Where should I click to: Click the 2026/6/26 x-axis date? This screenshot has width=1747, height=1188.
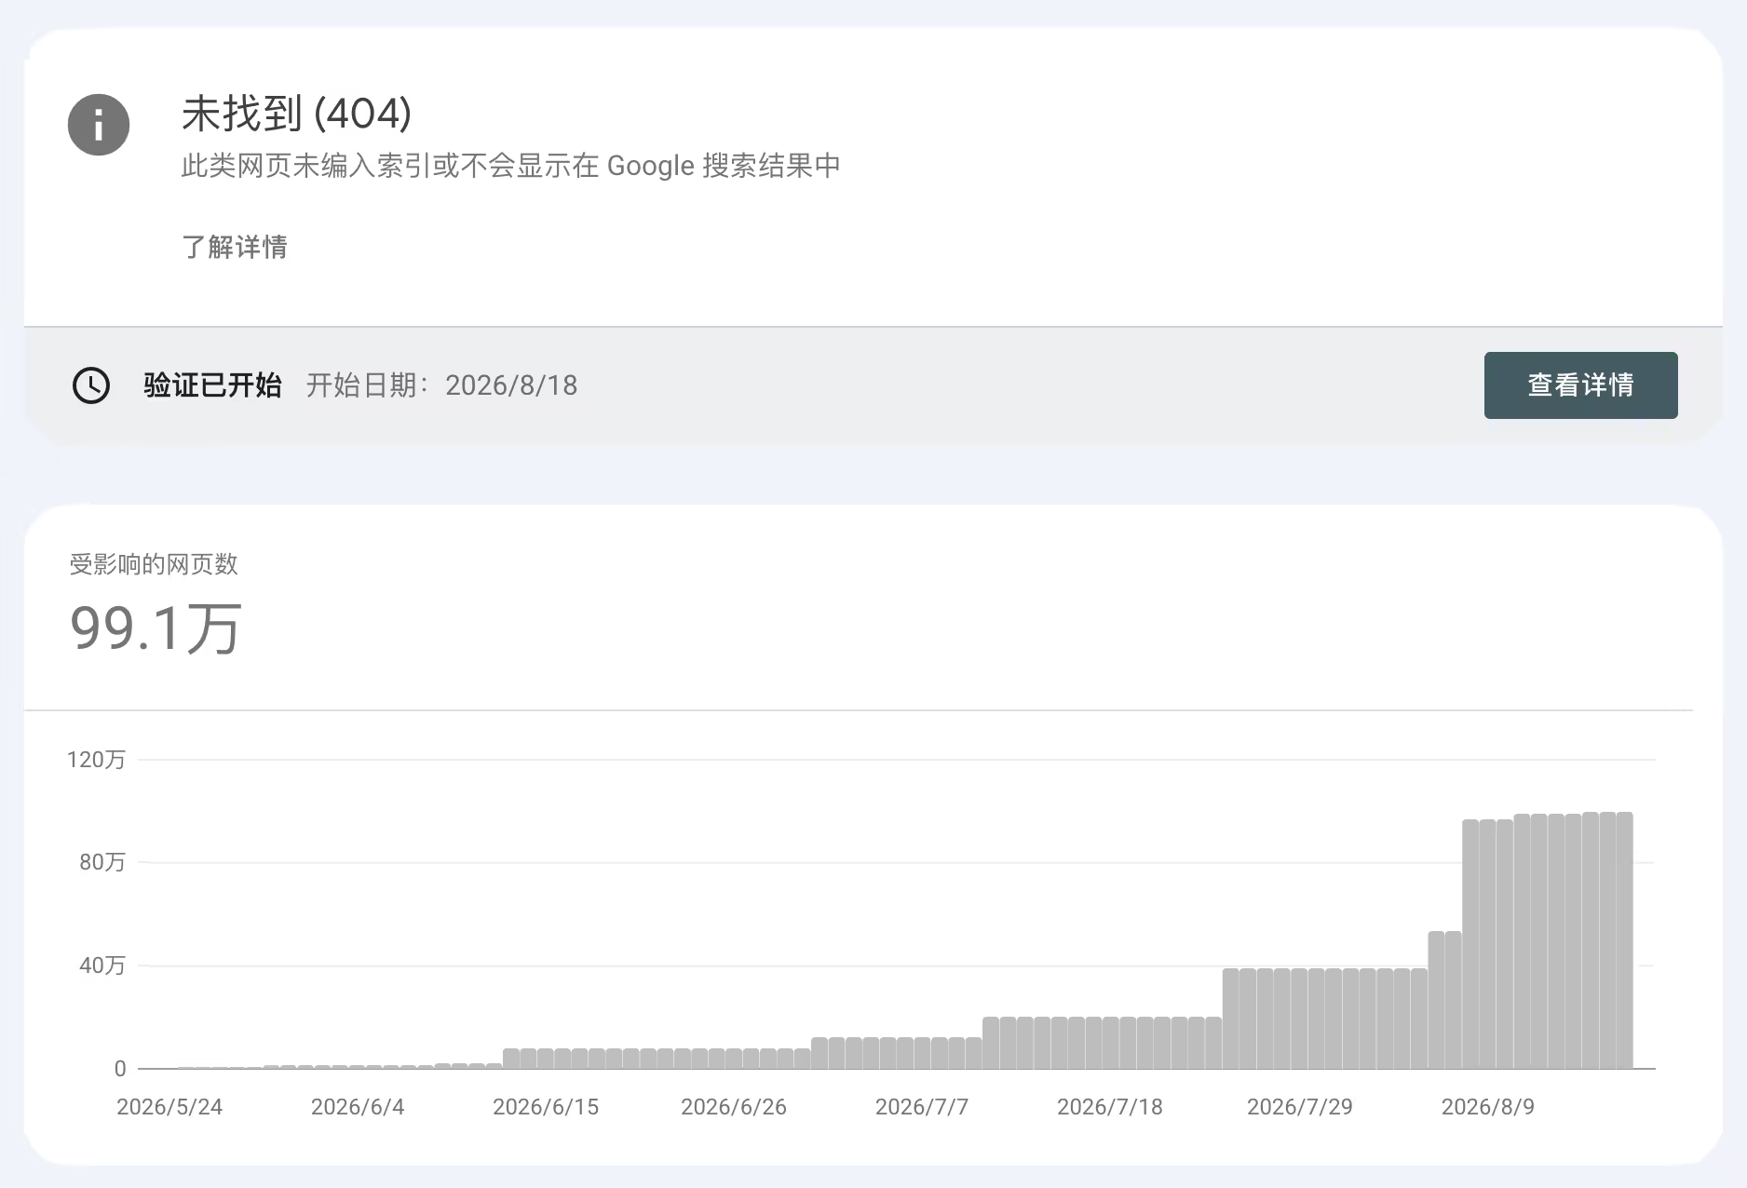coord(734,1107)
